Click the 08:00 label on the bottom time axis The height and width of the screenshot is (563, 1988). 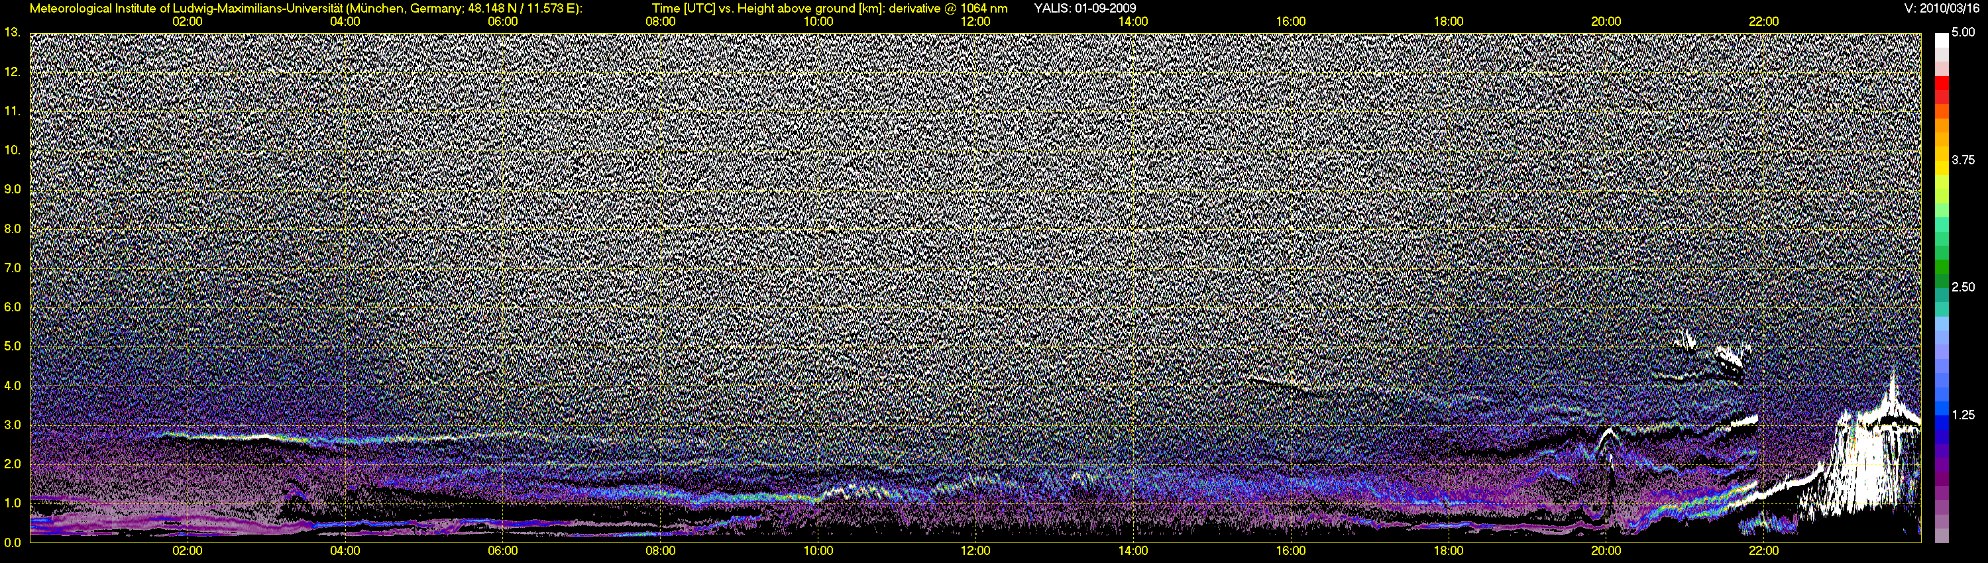[x=661, y=550]
